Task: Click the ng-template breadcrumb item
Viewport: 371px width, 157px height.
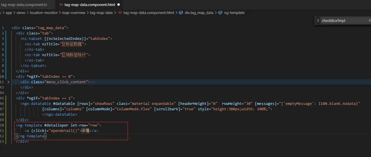Action: coord(234,13)
